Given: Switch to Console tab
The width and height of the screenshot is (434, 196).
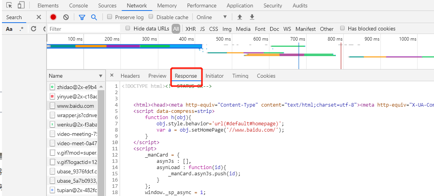Looking at the screenshot, I should click(79, 5).
